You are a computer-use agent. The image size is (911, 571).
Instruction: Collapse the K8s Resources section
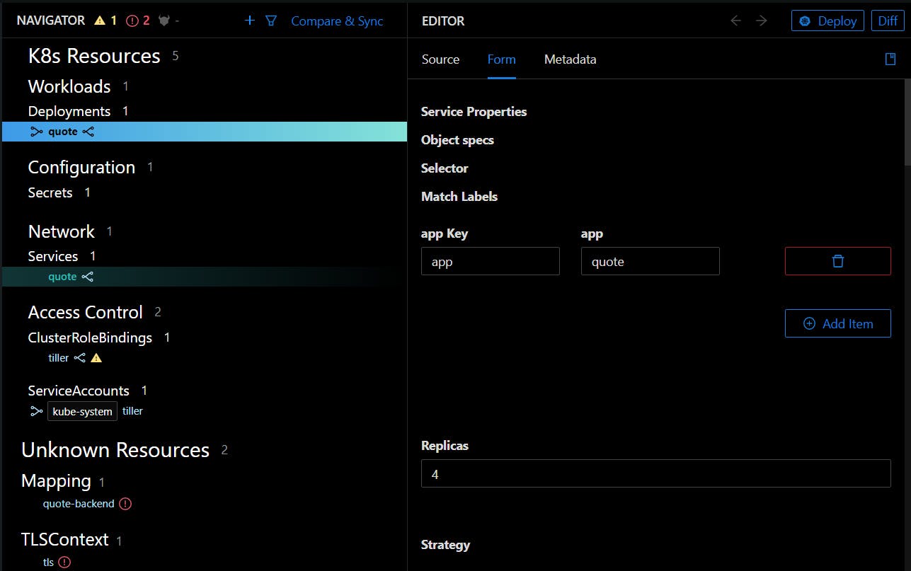pos(94,56)
